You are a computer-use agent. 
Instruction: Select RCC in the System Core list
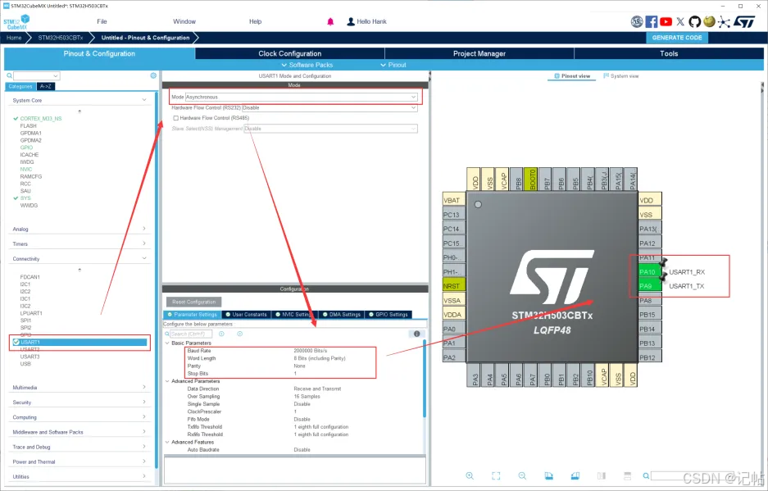pyautogui.click(x=25, y=184)
